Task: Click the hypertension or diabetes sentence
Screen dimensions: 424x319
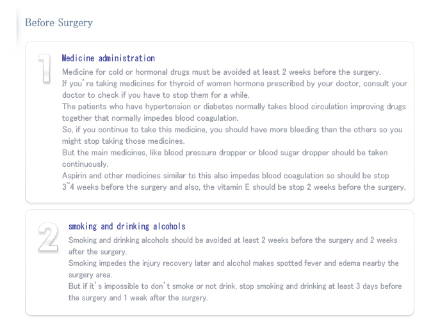Action: coord(234,107)
